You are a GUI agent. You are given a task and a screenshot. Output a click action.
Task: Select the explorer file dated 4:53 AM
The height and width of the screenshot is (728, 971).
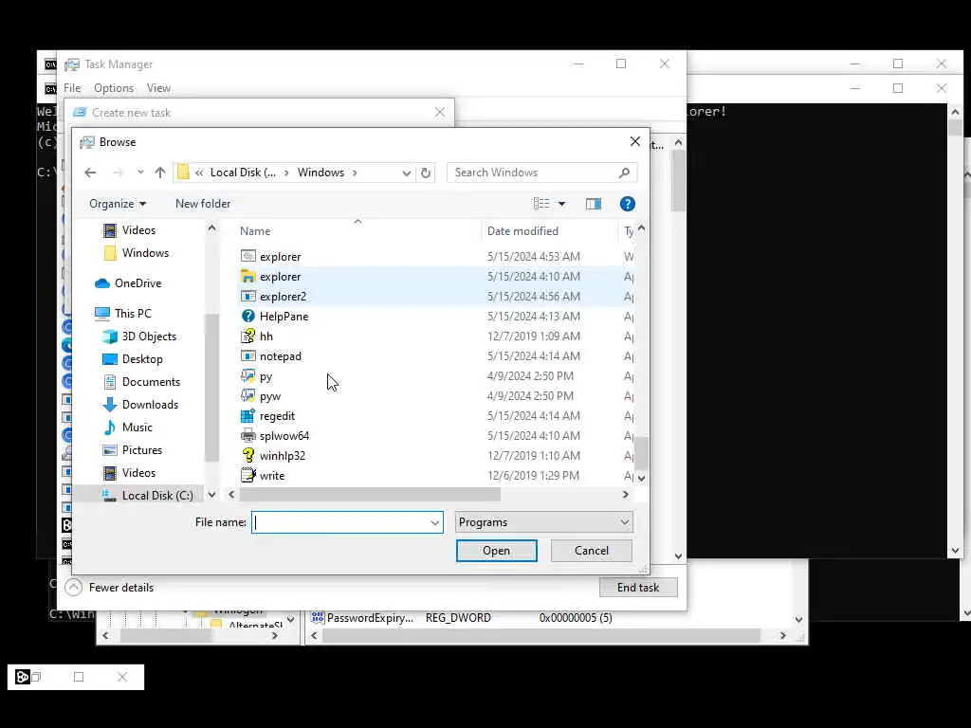(280, 256)
